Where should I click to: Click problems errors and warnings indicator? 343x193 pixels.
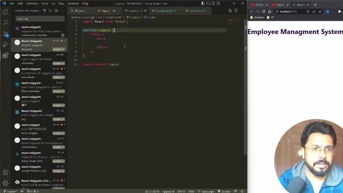[33, 191]
